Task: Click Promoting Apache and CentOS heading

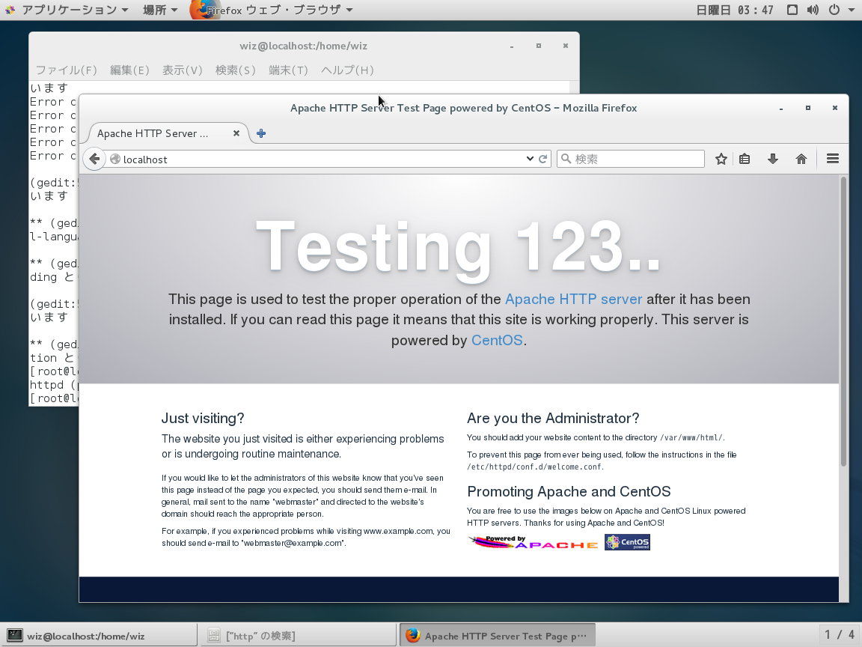Action: [x=569, y=491]
